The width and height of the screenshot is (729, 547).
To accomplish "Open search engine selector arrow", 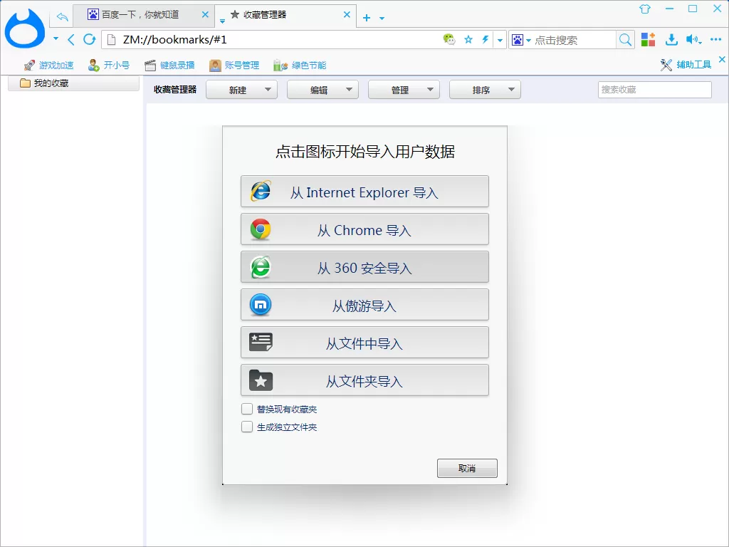I will (529, 41).
